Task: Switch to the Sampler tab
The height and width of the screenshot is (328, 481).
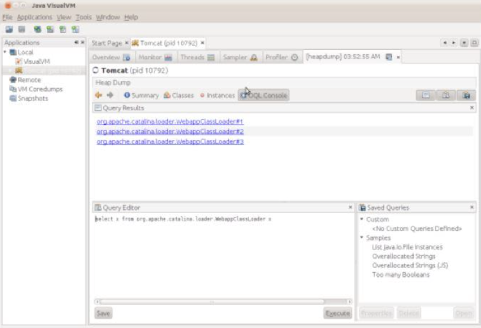Action: click(240, 57)
